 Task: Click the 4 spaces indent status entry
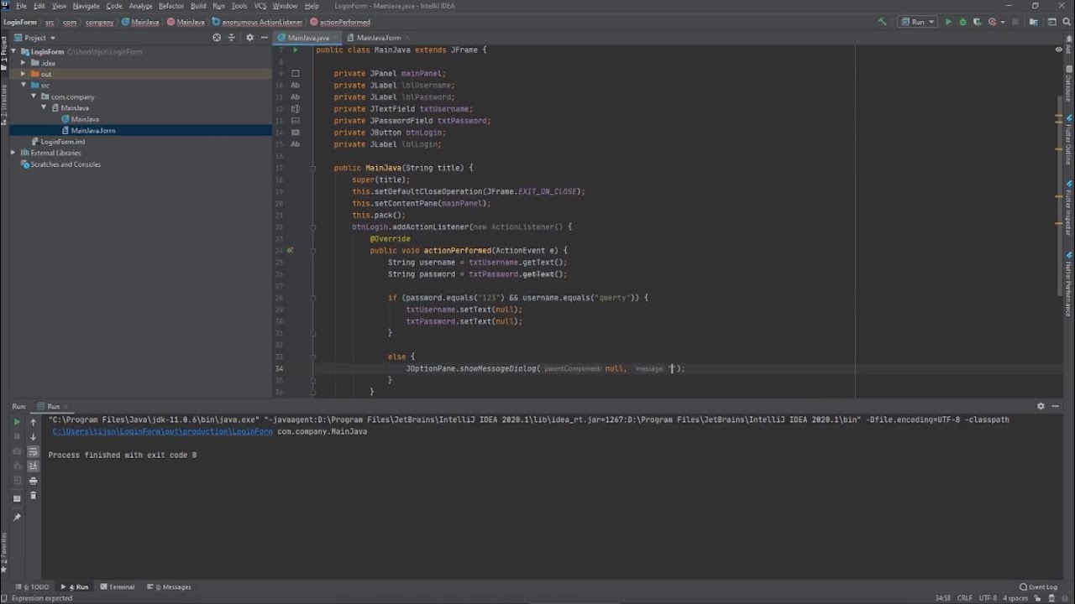1016,598
